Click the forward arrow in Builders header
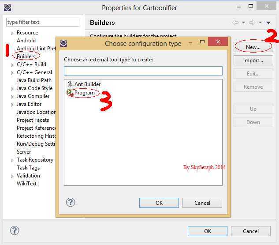The width and height of the screenshot is (279, 245). point(252,23)
